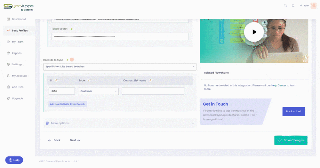Click the ©2021 Cazoomi footer text
This screenshot has width=320, height=168.
(58, 161)
